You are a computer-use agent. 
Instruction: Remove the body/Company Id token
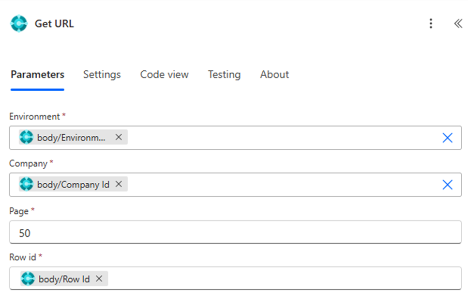pyautogui.click(x=119, y=184)
